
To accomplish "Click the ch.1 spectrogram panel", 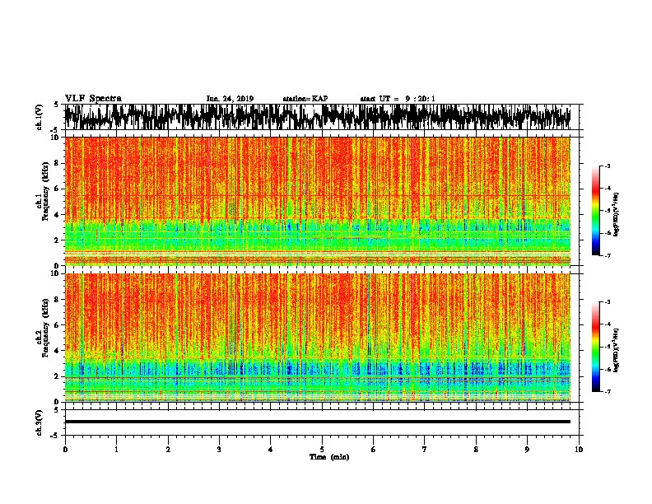I will click(x=317, y=201).
